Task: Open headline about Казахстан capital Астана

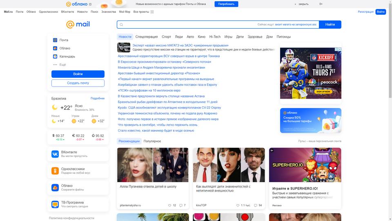Action: 161,96
